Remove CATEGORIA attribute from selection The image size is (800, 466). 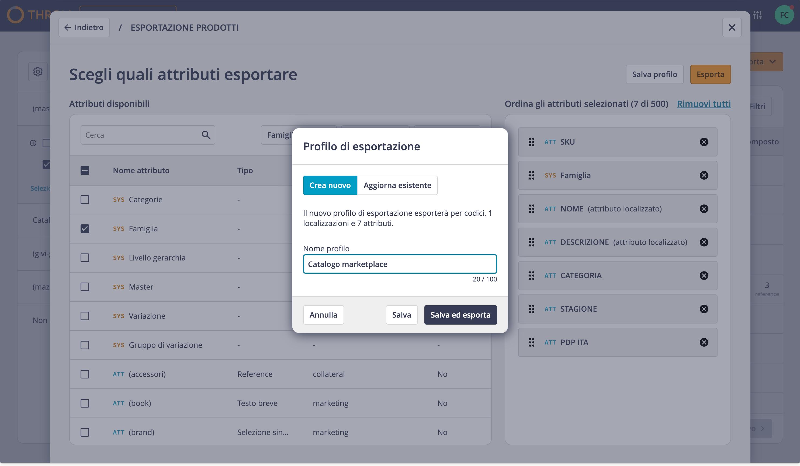click(704, 276)
